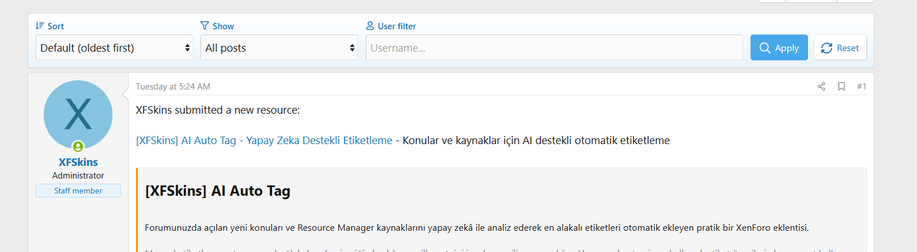Click the Administrator user title
This screenshot has width=917, height=252.
(78, 176)
